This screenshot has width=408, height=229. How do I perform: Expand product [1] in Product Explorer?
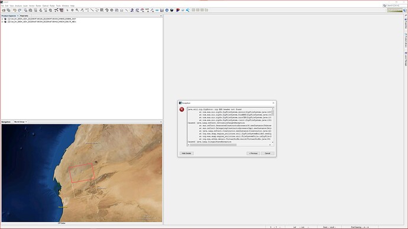point(2,19)
